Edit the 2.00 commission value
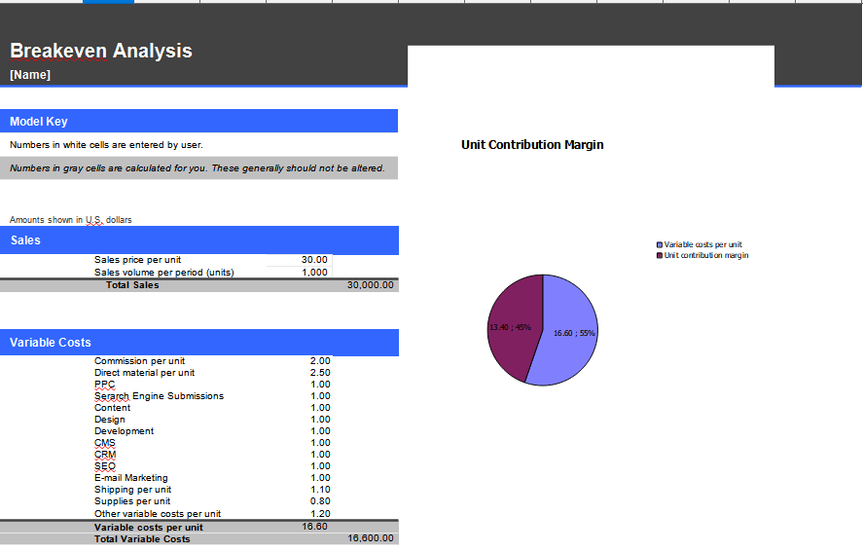The height and width of the screenshot is (552, 863). click(x=320, y=361)
